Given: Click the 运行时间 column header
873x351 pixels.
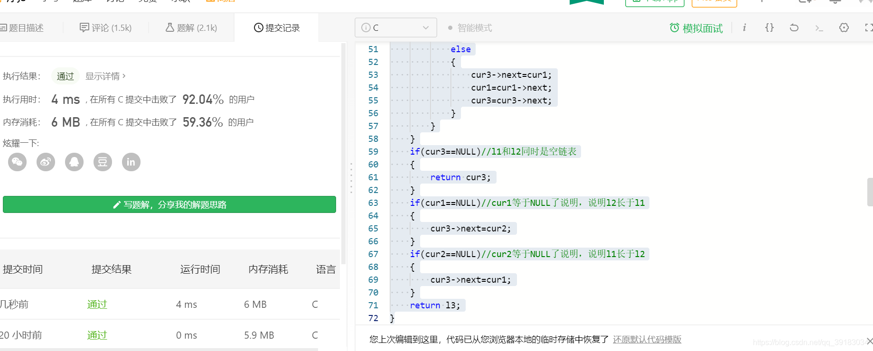Looking at the screenshot, I should [200, 269].
